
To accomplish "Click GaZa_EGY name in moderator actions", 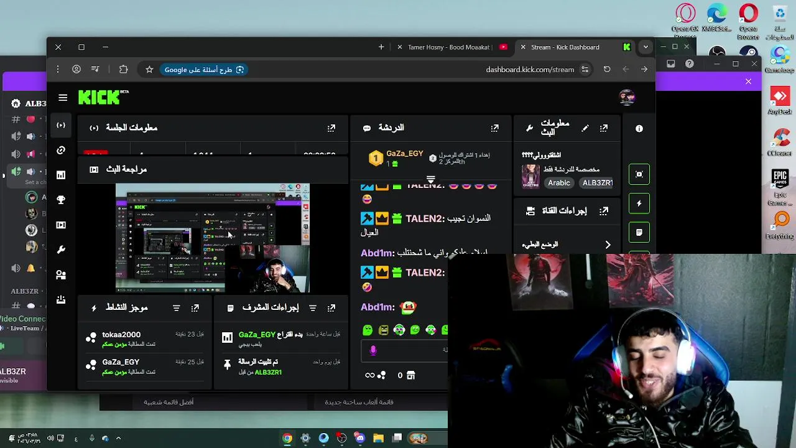I will coord(257,335).
